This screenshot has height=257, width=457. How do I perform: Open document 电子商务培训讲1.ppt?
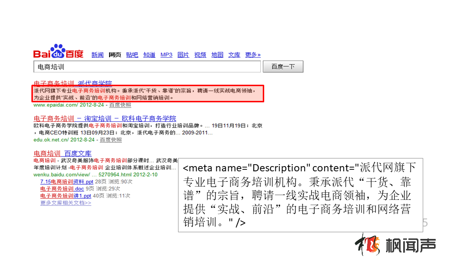click(x=66, y=196)
